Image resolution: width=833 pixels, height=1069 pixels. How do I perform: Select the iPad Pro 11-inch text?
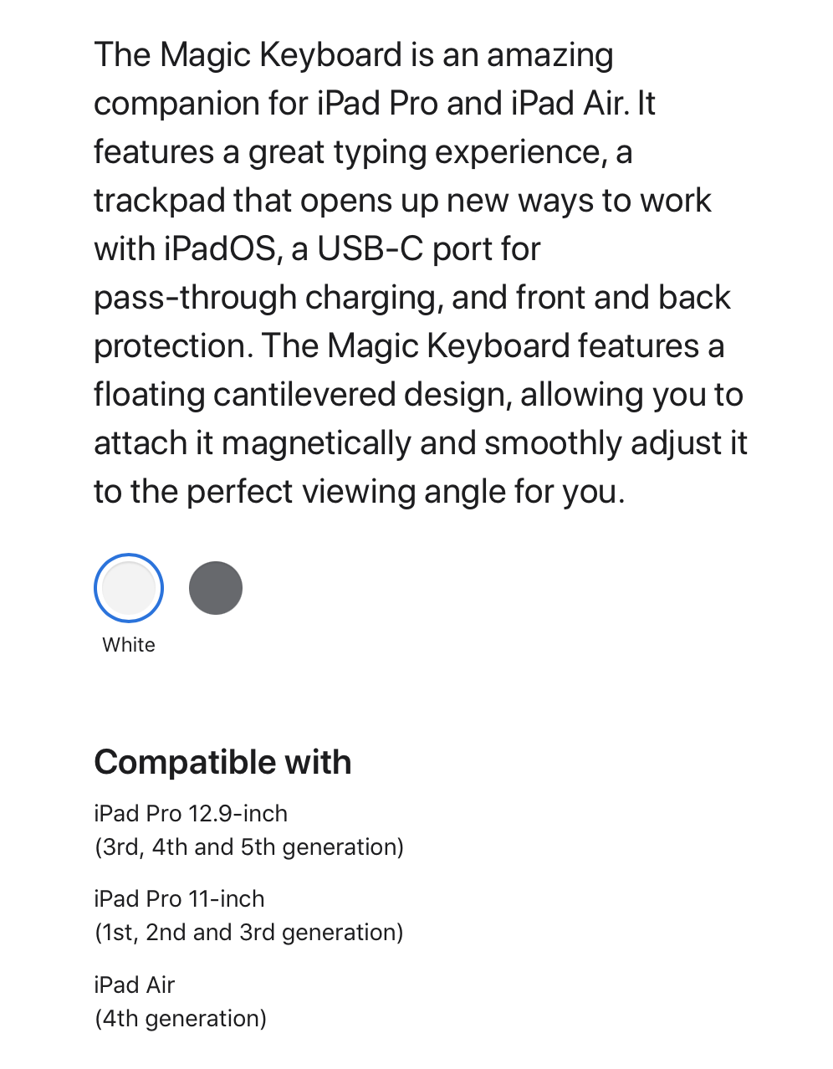179,898
